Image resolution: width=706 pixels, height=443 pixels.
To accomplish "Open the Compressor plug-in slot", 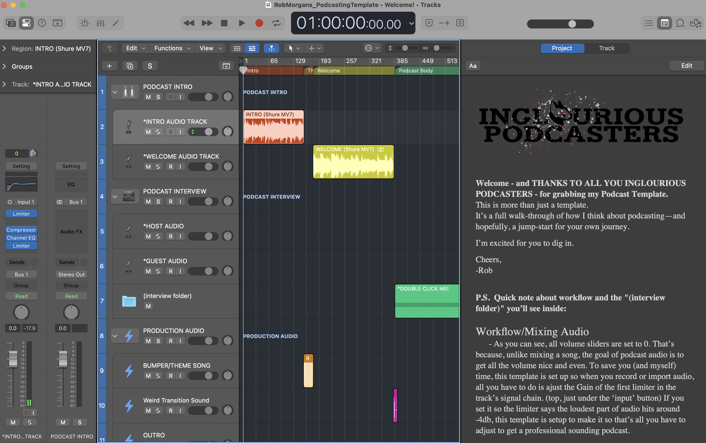I will coord(21,230).
